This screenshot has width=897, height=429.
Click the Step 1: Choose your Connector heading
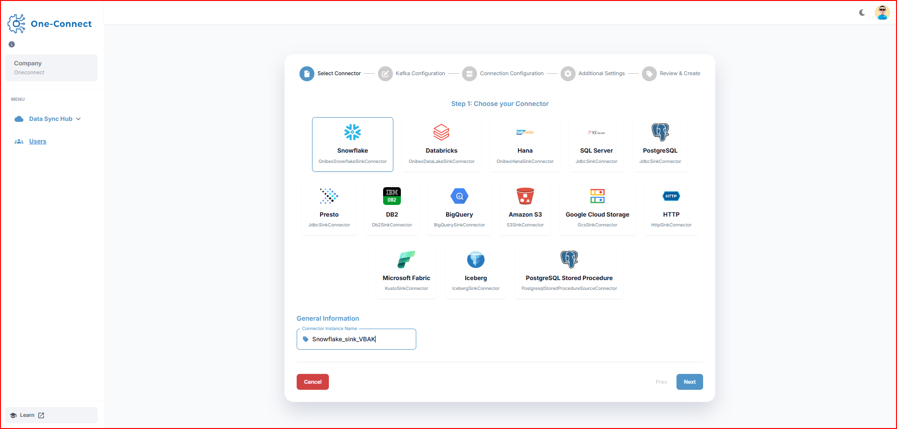click(x=500, y=104)
